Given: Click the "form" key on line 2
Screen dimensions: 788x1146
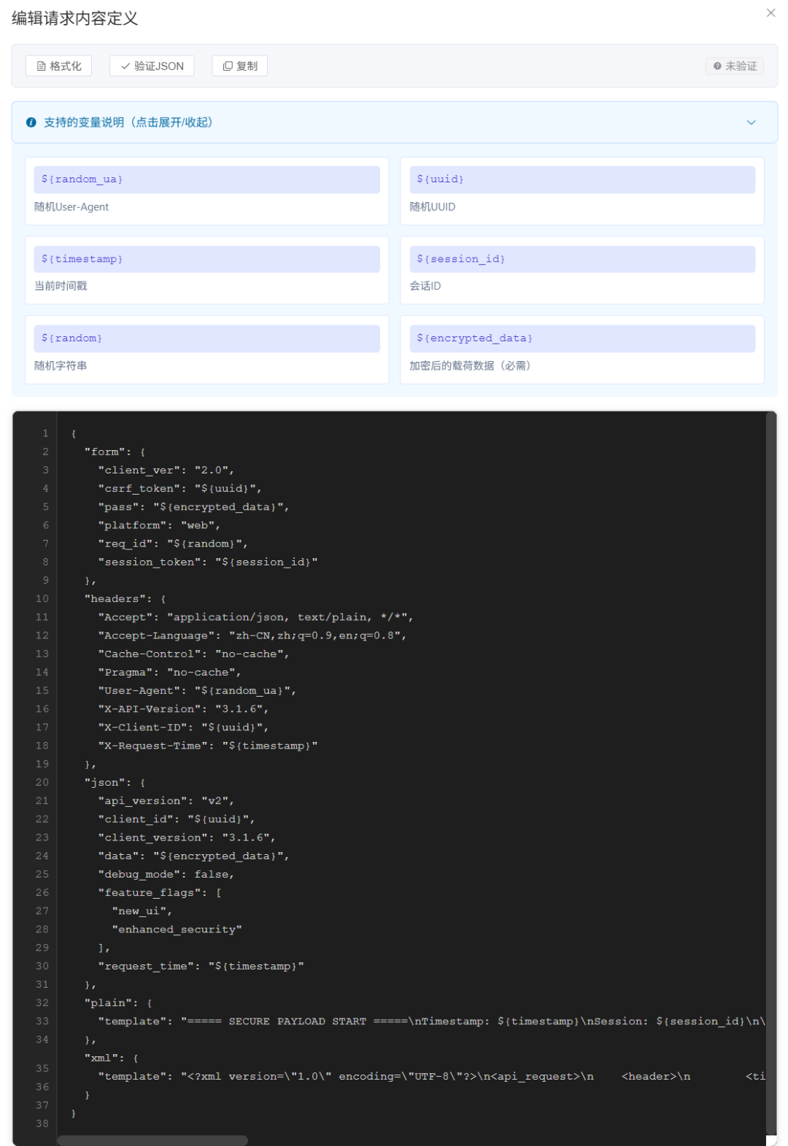Looking at the screenshot, I should click(104, 452).
